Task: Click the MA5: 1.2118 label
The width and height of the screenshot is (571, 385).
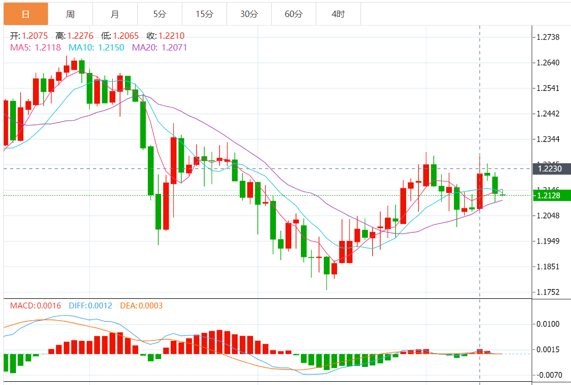Action: click(35, 47)
